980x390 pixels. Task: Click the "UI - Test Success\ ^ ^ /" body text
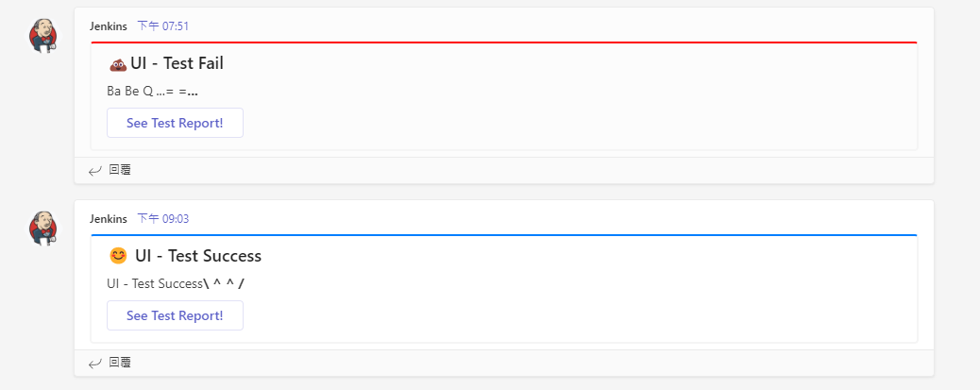click(176, 283)
